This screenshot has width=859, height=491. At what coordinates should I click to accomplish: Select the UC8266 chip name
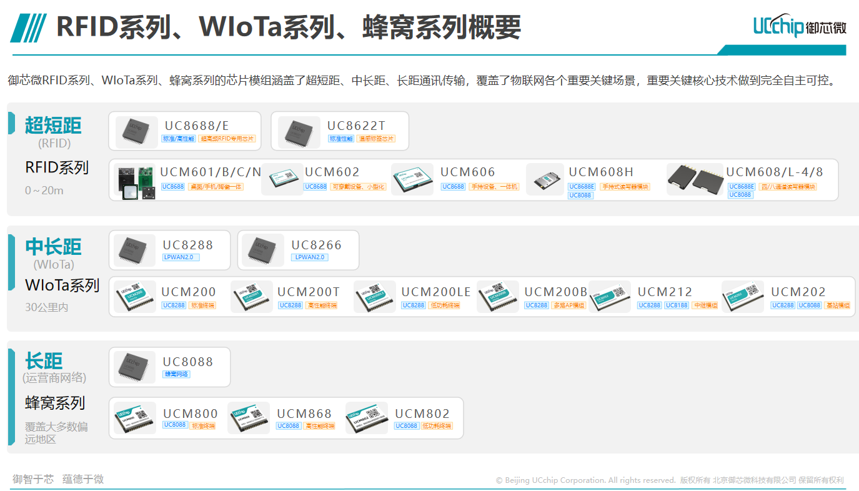tap(317, 245)
